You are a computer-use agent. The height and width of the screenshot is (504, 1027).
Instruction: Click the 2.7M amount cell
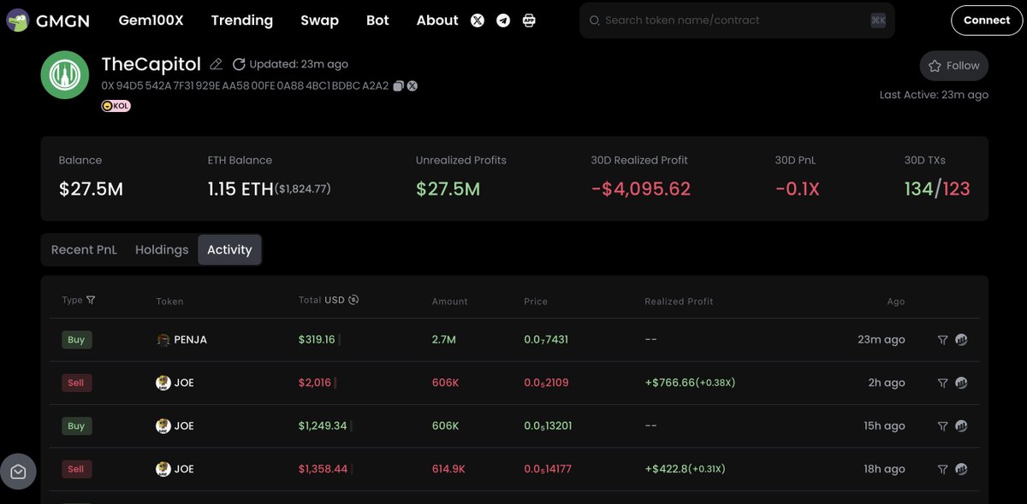coord(444,340)
